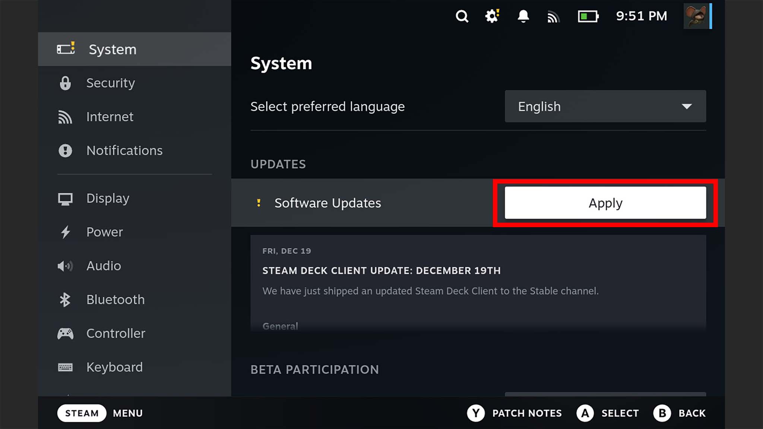Open the notifications bell icon
Screen dimensions: 763x429
(523, 16)
